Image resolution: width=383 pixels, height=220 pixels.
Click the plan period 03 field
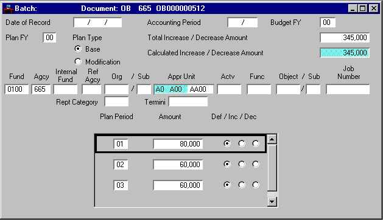click(121, 185)
